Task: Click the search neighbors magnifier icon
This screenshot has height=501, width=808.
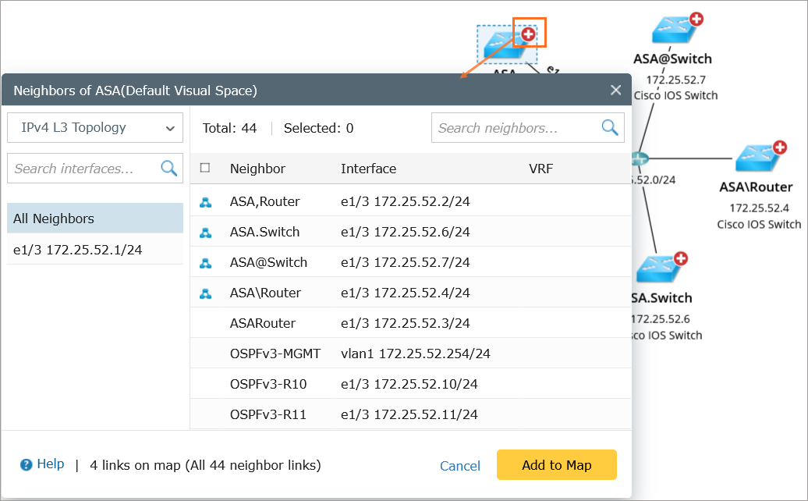Action: 609,128
